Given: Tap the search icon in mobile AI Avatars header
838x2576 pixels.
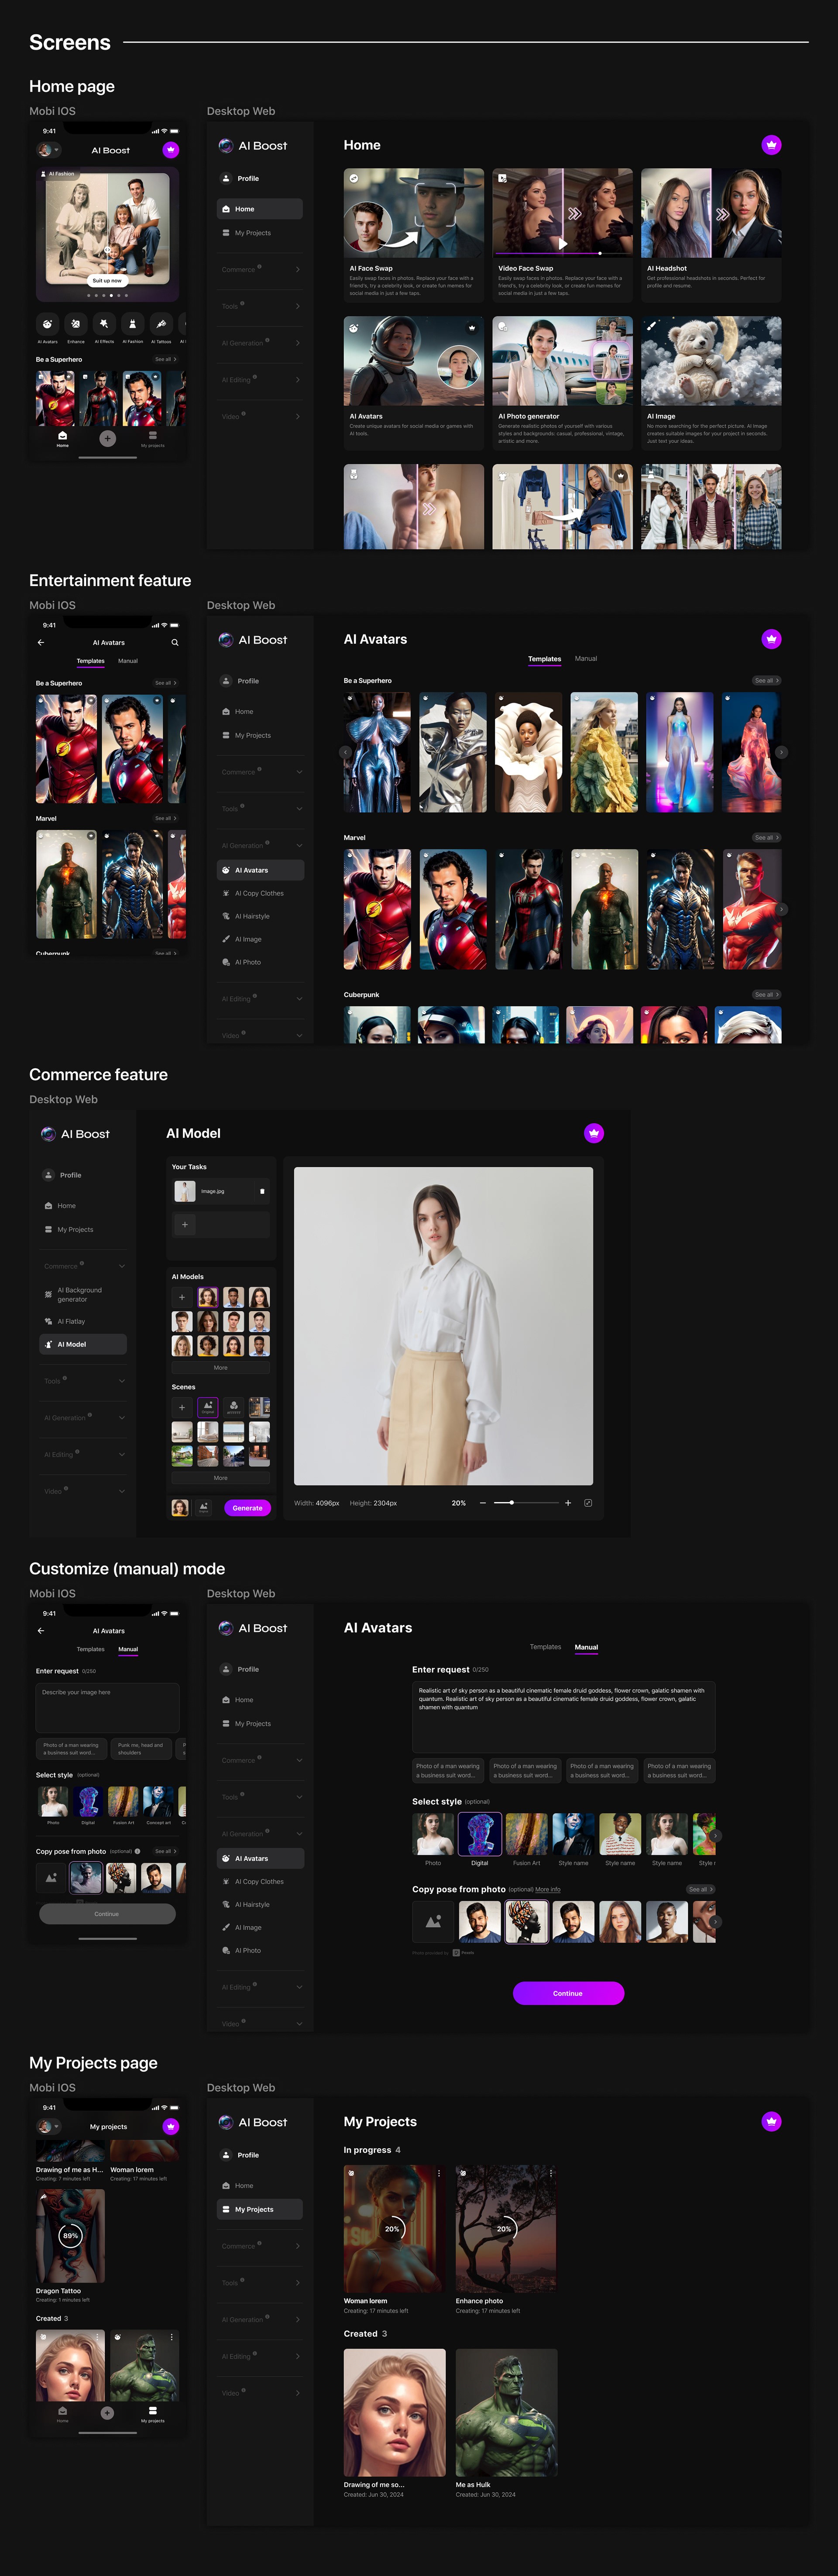Looking at the screenshot, I should [x=174, y=643].
